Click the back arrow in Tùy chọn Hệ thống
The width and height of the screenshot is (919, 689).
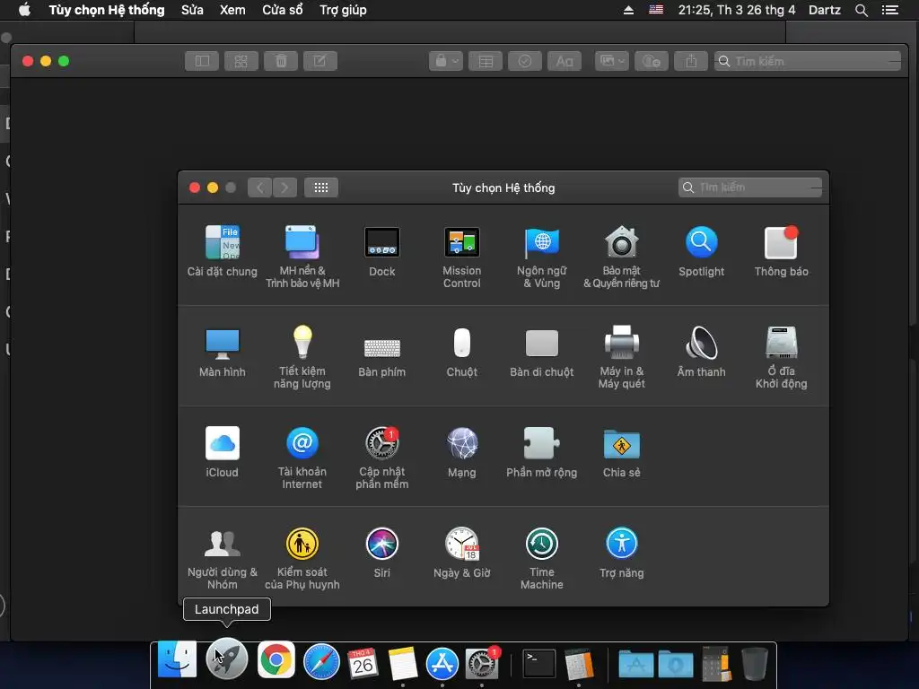tap(259, 188)
